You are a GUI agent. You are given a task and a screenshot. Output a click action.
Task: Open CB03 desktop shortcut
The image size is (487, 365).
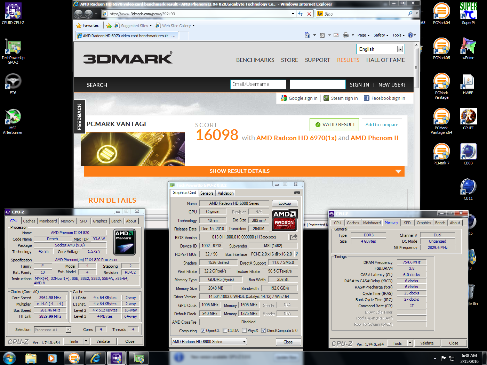[468, 154]
